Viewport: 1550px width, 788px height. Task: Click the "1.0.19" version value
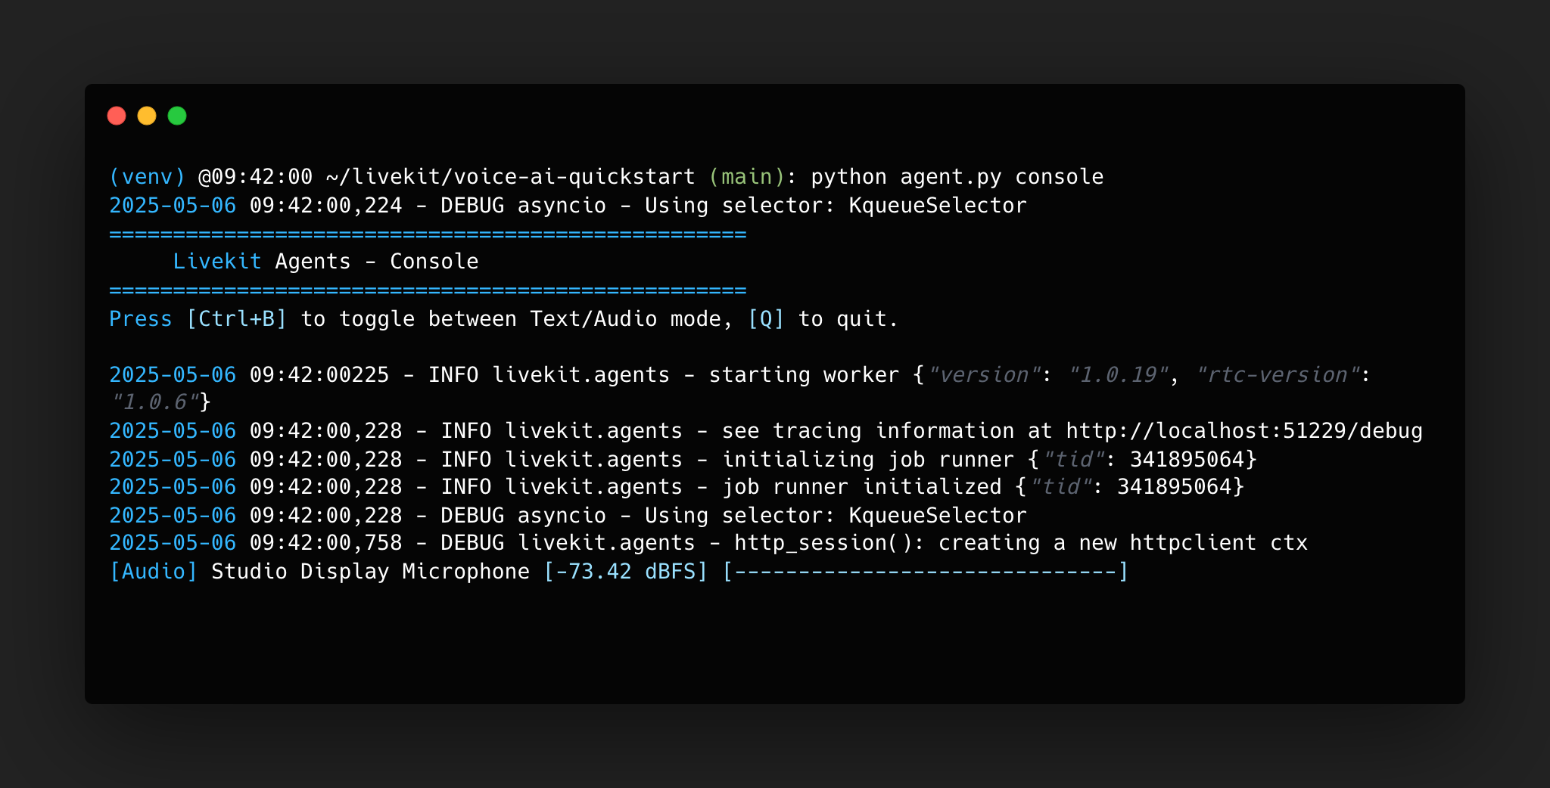tap(1119, 375)
